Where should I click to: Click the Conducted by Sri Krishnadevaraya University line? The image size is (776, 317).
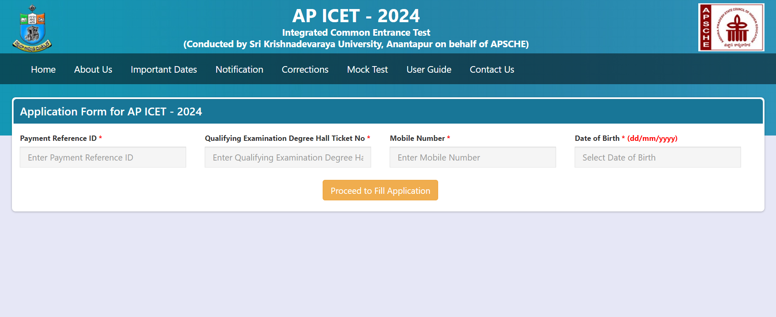[356, 44]
